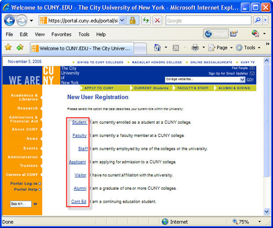
Task: Select the Alumni & Giving tab
Action: (x=235, y=88)
